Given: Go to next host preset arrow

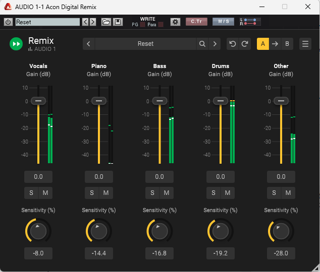Looking at the screenshot, I should pyautogui.click(x=93, y=22).
